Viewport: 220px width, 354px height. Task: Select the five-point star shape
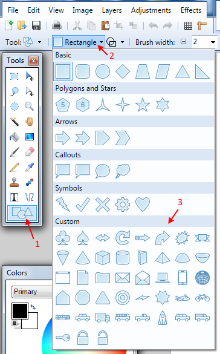143,105
